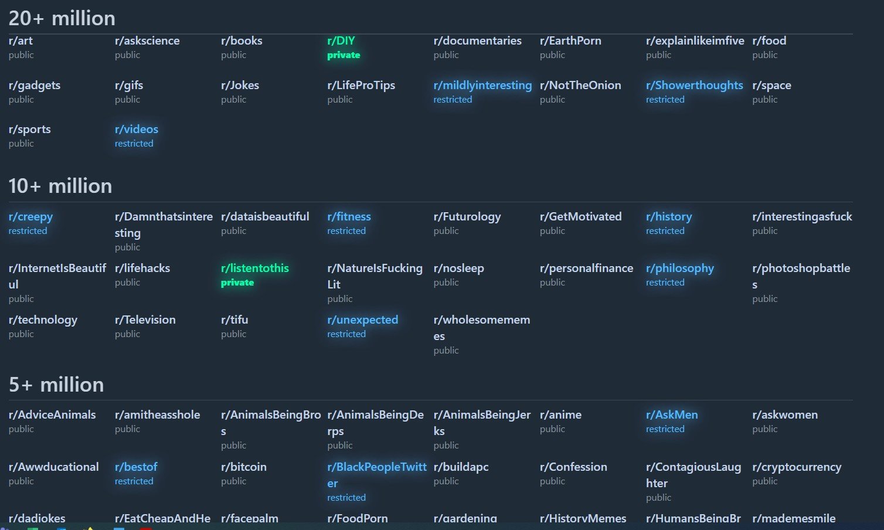Go to r/AnimalsBeingJerks
This screenshot has width=884, height=530.
(x=482, y=423)
